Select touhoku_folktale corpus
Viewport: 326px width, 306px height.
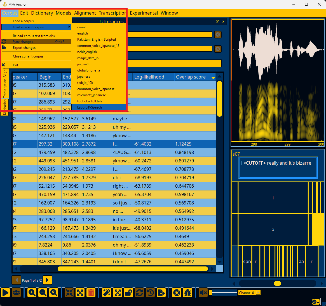[x=99, y=101]
